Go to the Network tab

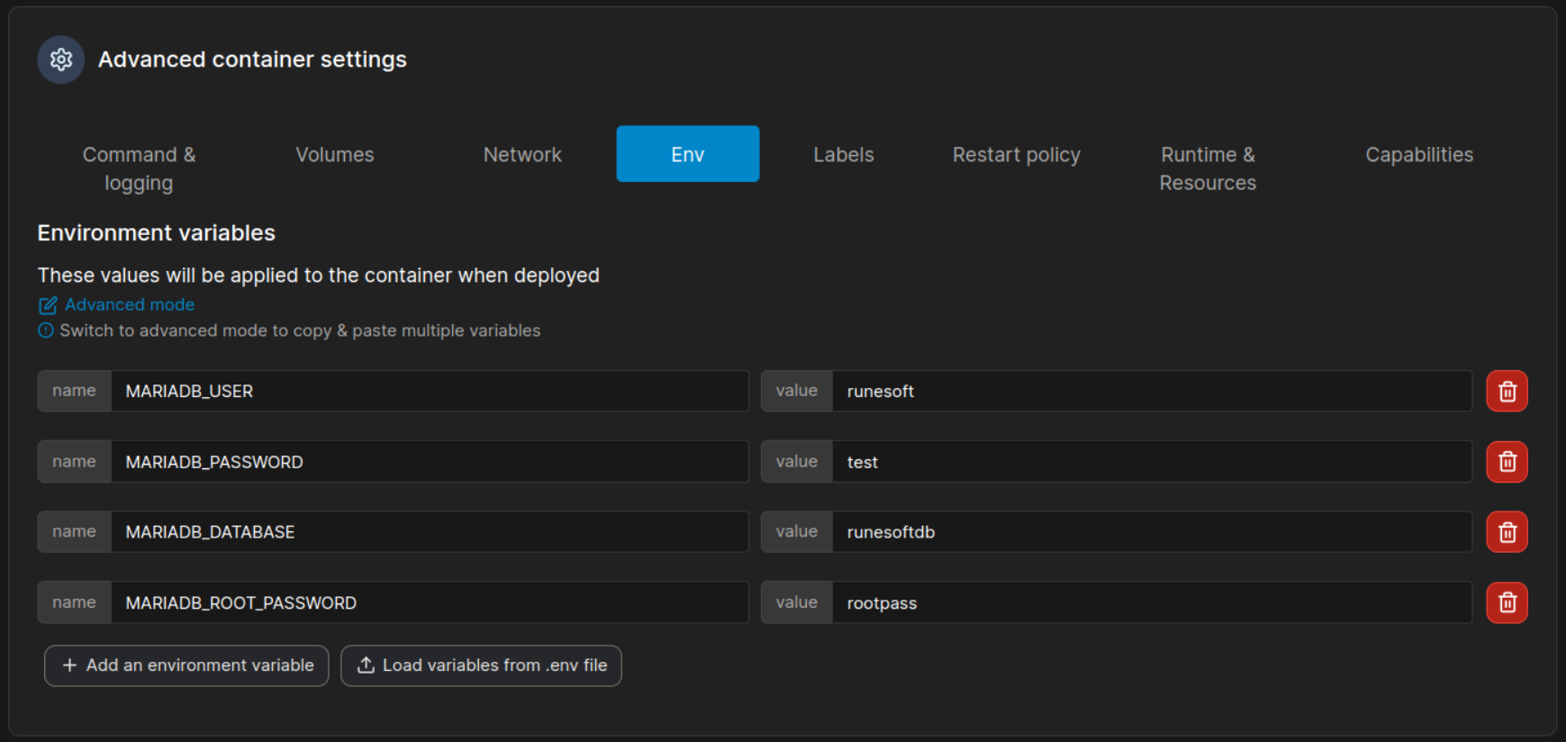(x=522, y=155)
